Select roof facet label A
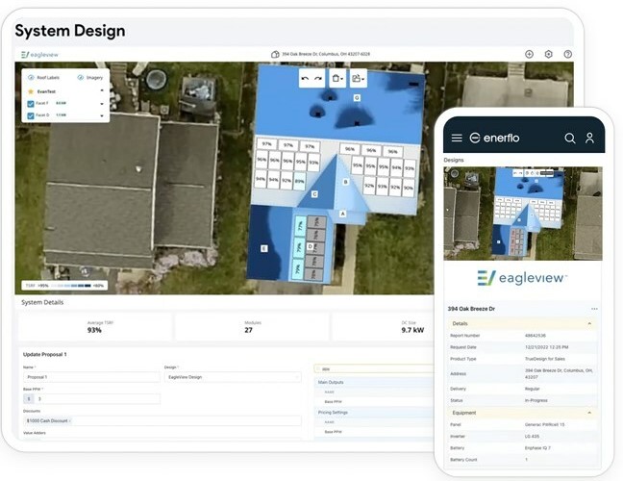Viewport: 623px width, 481px height. pos(343,214)
